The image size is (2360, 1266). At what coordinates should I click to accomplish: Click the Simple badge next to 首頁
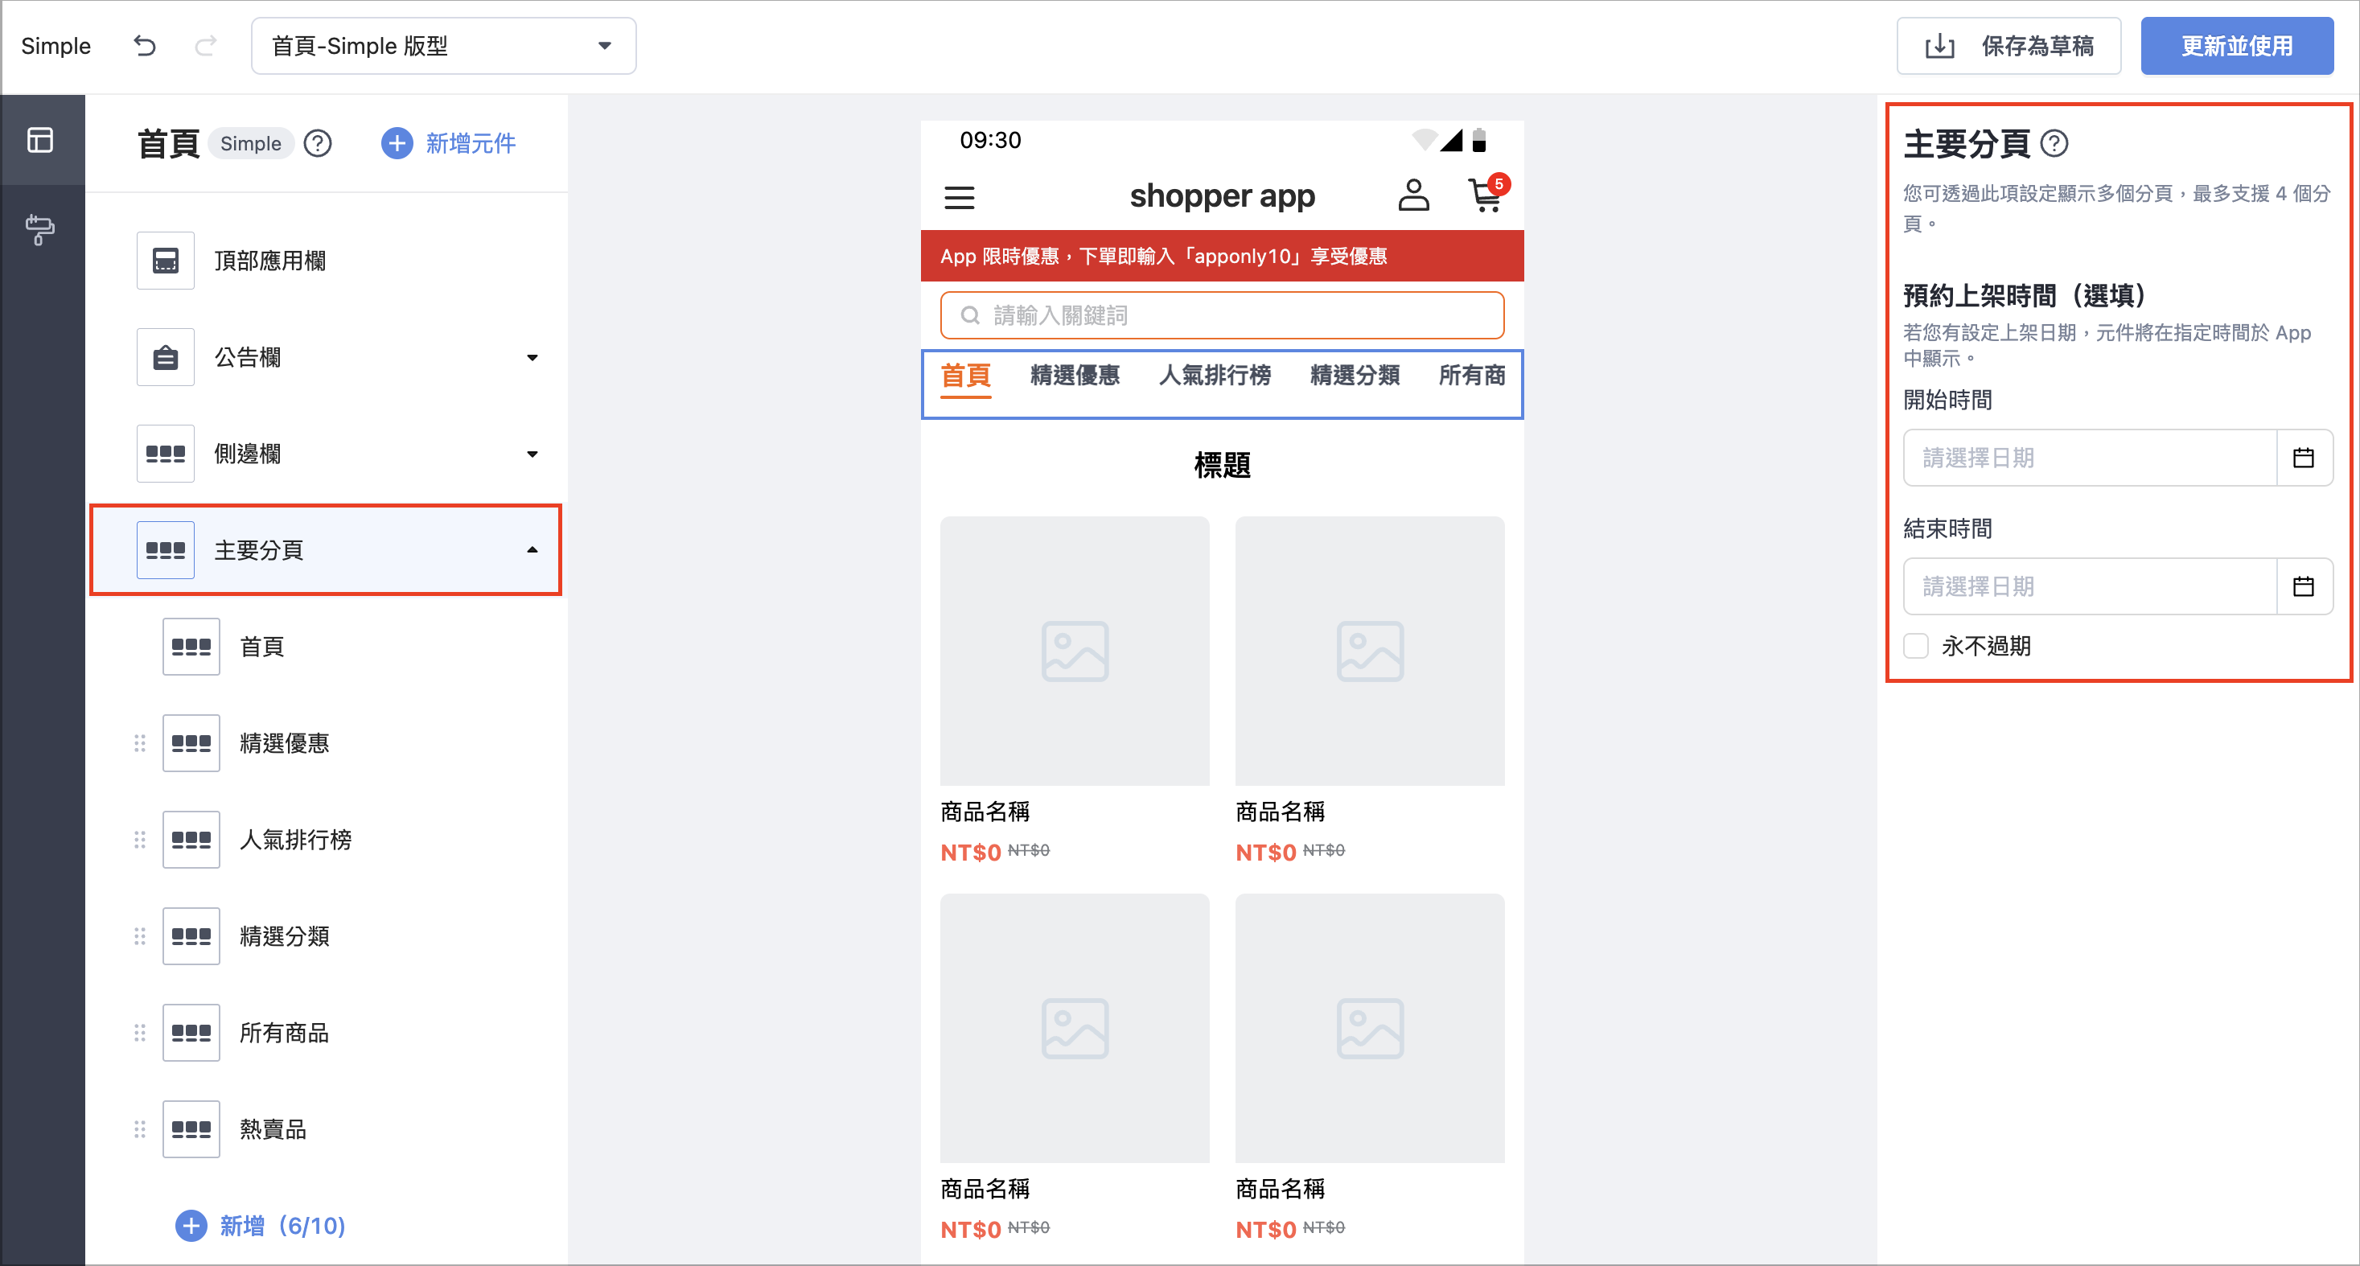pyautogui.click(x=251, y=144)
